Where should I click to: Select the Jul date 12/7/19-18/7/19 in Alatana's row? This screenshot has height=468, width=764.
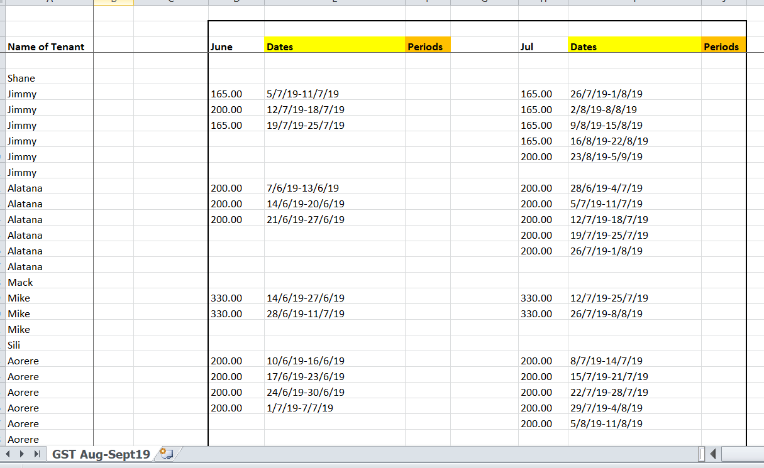[x=634, y=217]
